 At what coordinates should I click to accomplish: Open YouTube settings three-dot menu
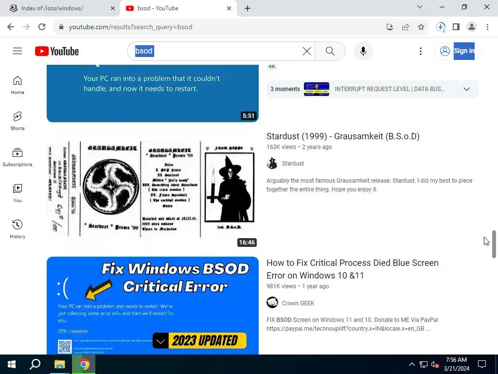point(421,51)
